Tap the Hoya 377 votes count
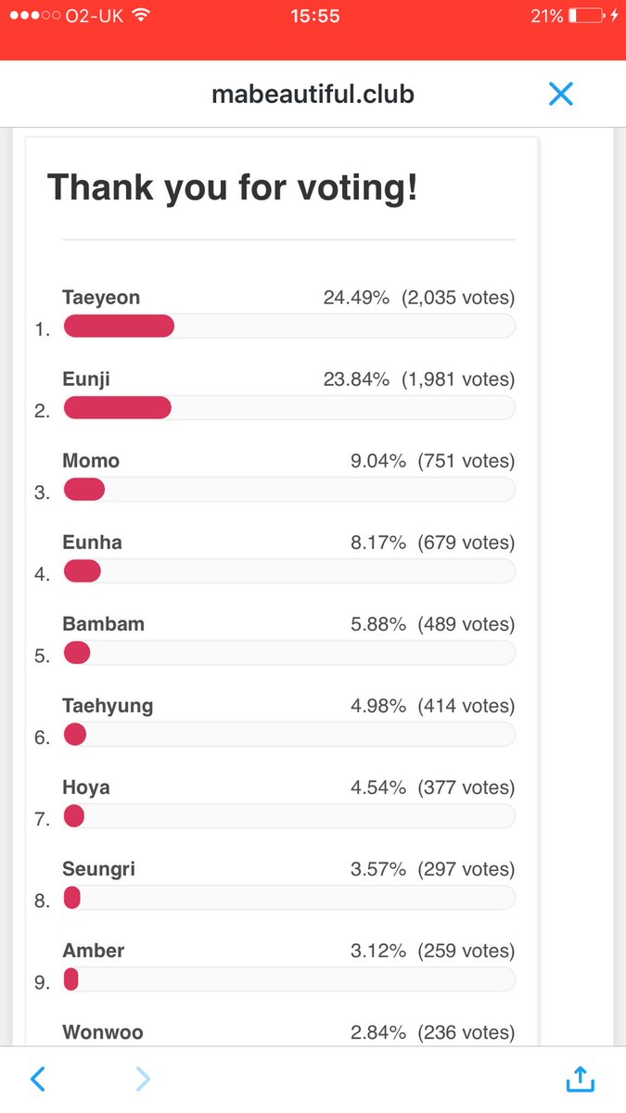 (x=466, y=787)
